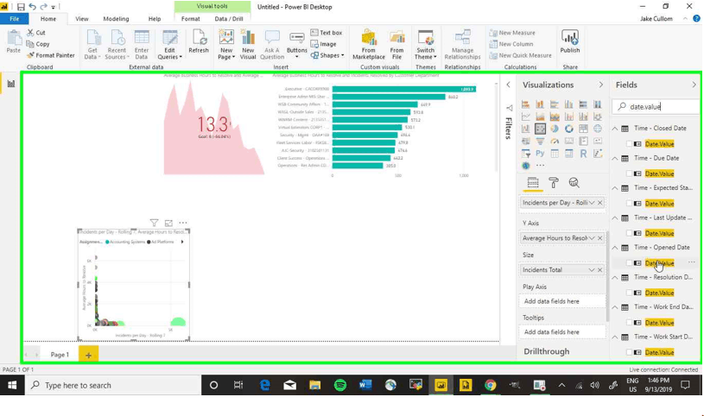
Task: Check Date.Value under Time - Closed Date
Action: click(x=629, y=144)
